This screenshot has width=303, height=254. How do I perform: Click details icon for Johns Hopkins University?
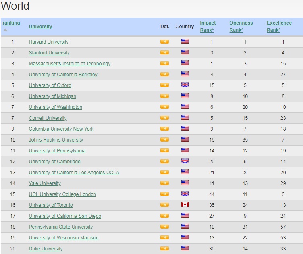[164, 139]
